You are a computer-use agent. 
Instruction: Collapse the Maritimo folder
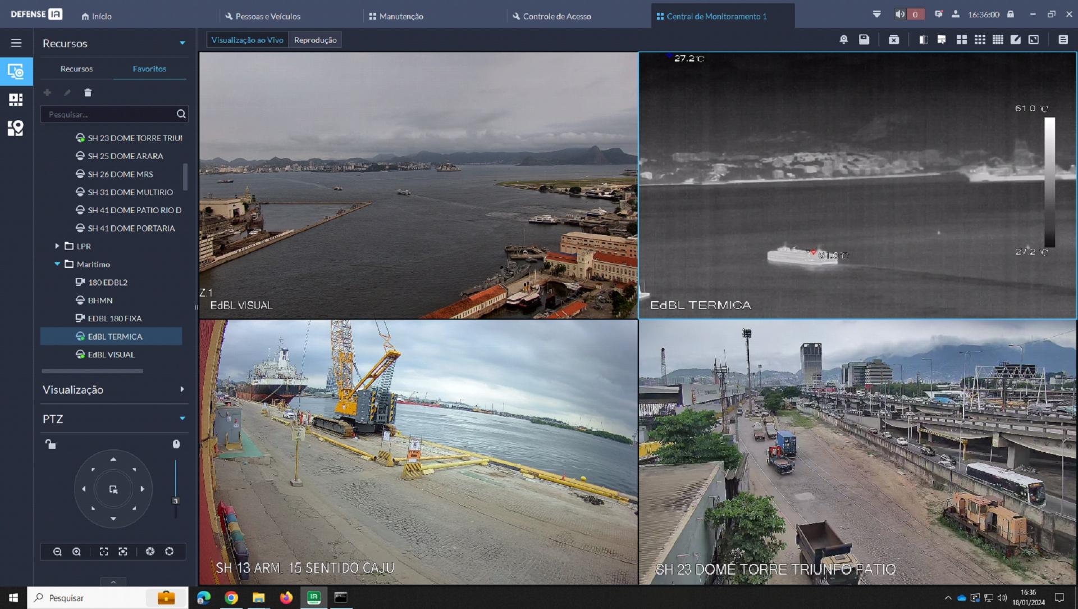57,264
